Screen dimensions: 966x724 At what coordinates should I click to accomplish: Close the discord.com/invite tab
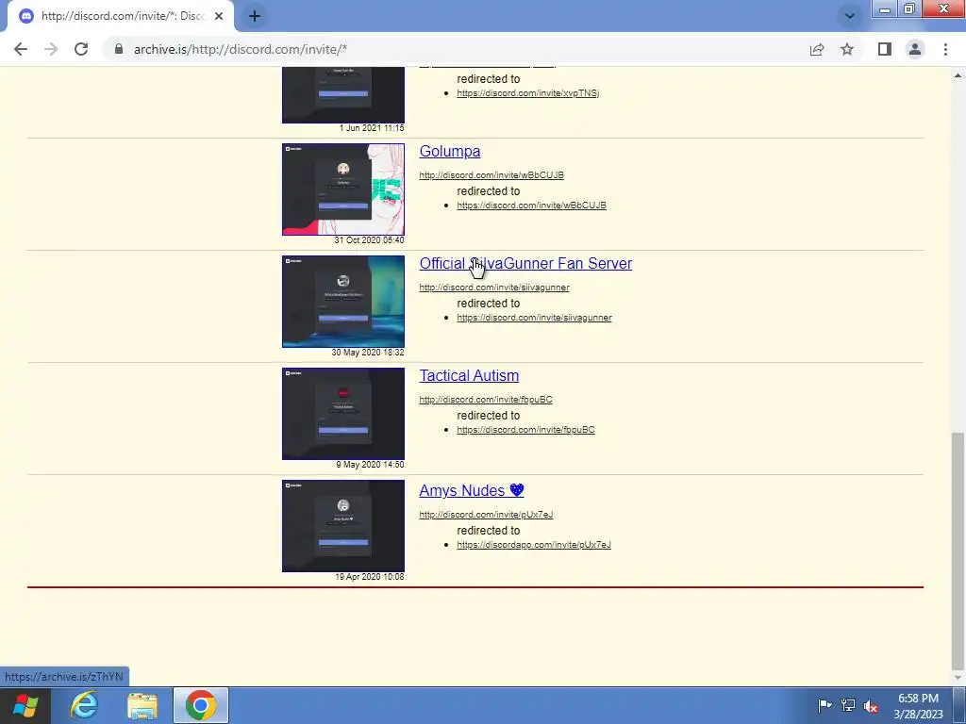point(219,16)
